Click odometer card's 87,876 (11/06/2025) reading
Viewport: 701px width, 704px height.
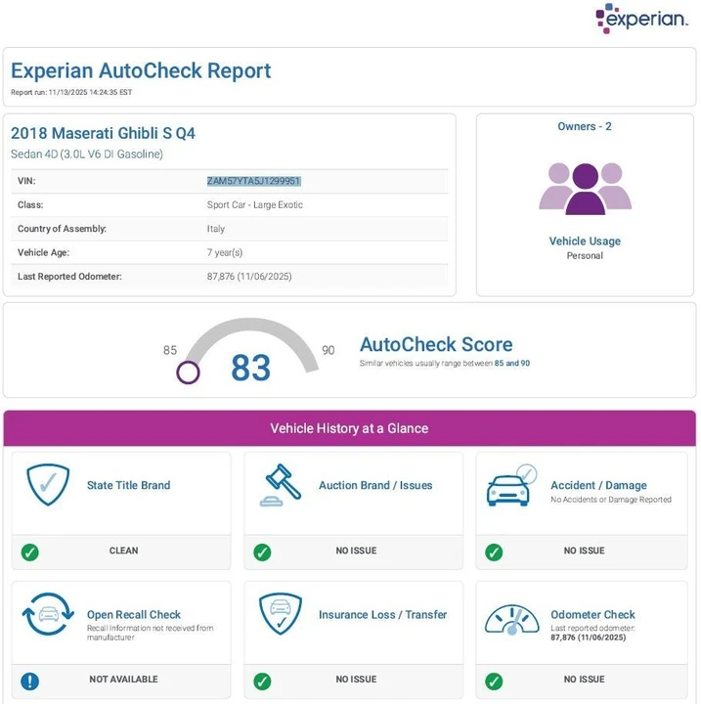point(588,638)
